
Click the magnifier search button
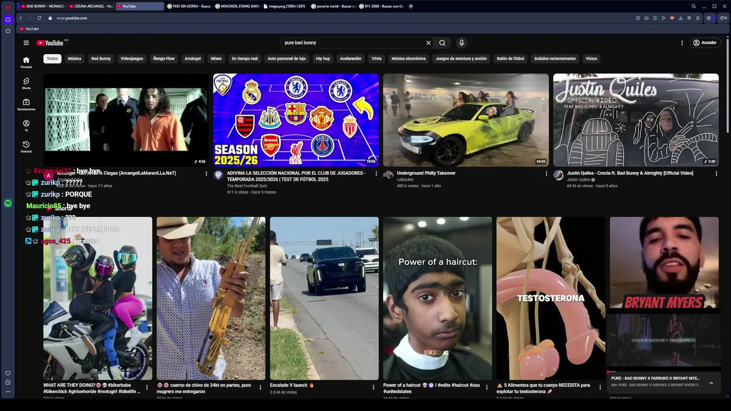442,43
